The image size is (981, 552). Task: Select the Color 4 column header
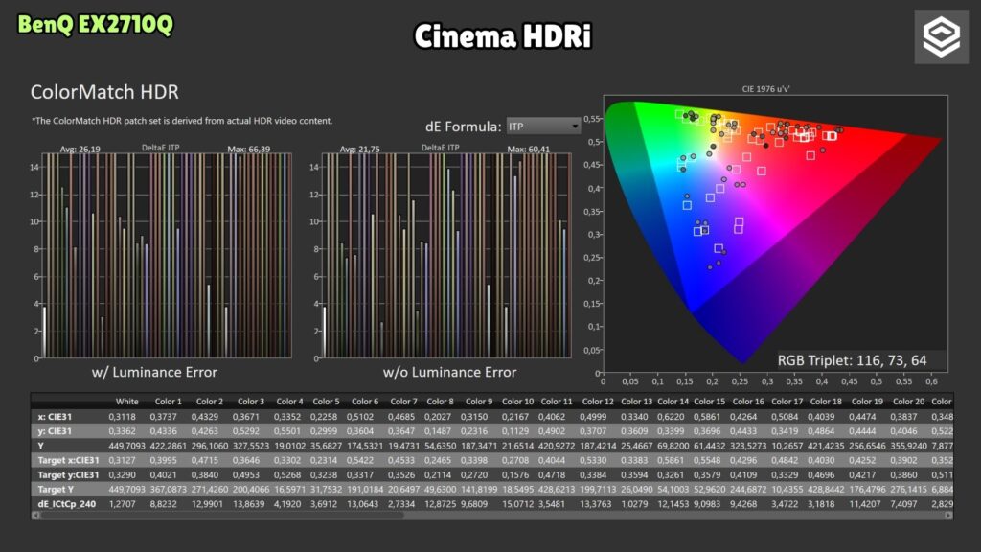point(289,402)
